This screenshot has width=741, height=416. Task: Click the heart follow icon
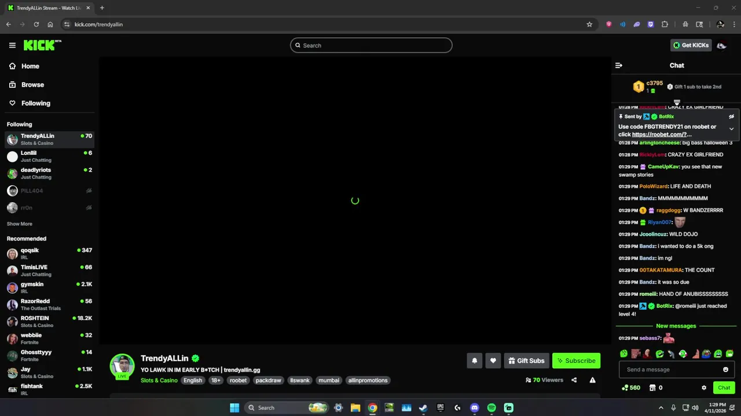(493, 361)
